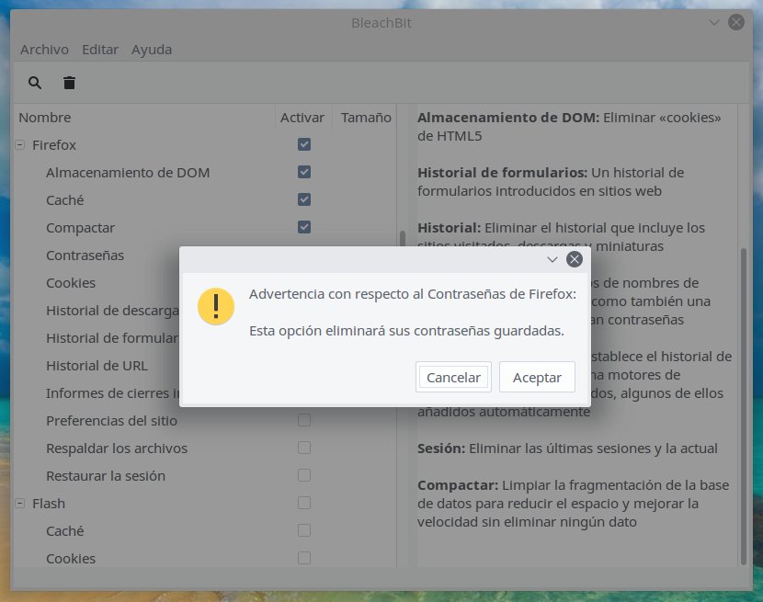Open the Ayuda menu
763x602 pixels.
[x=152, y=50]
